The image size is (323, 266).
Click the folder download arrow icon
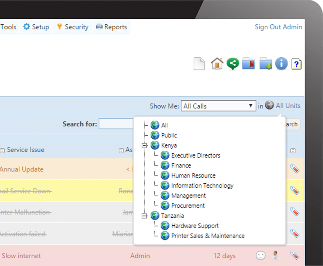[x=266, y=63]
